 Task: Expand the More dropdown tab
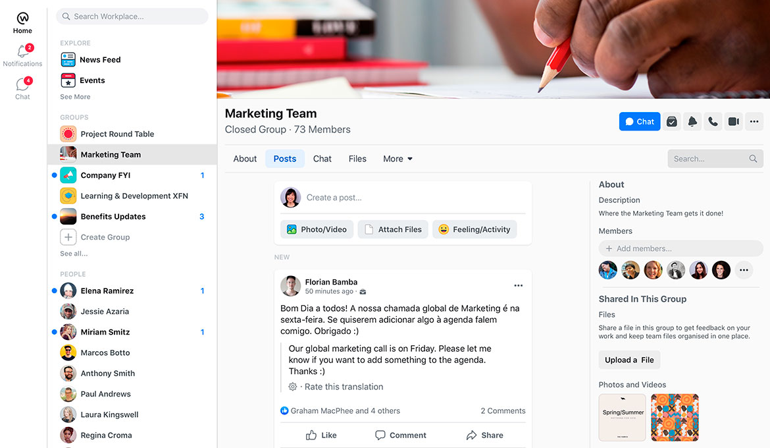pyautogui.click(x=398, y=159)
